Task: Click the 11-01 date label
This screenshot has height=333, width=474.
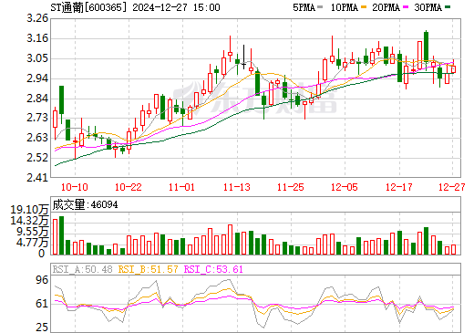Action: pos(181,187)
